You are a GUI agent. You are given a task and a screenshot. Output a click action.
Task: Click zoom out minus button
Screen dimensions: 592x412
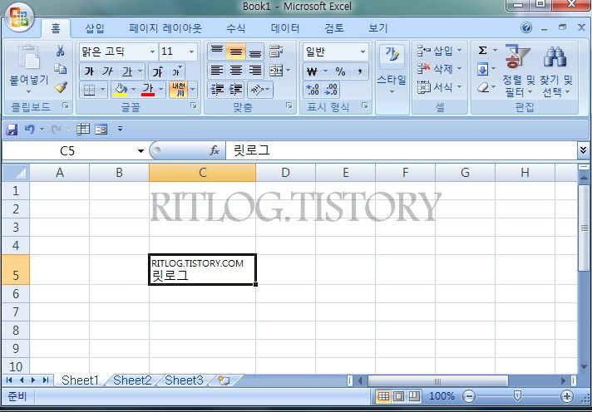tap(469, 396)
